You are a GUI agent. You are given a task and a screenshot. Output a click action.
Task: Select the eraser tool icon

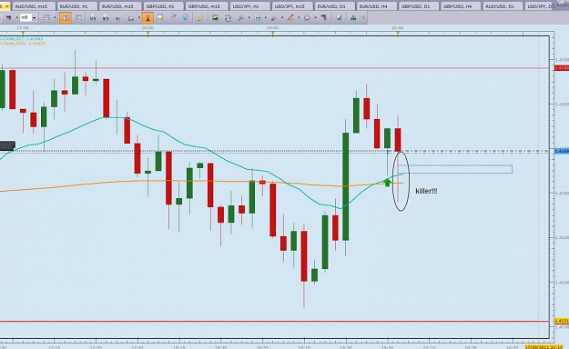(x=339, y=17)
